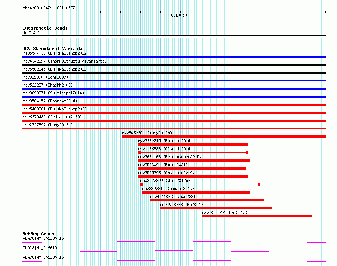Select the Cytogenetic Bands track heading
The height and width of the screenshot is (266, 337).
tap(45, 28)
